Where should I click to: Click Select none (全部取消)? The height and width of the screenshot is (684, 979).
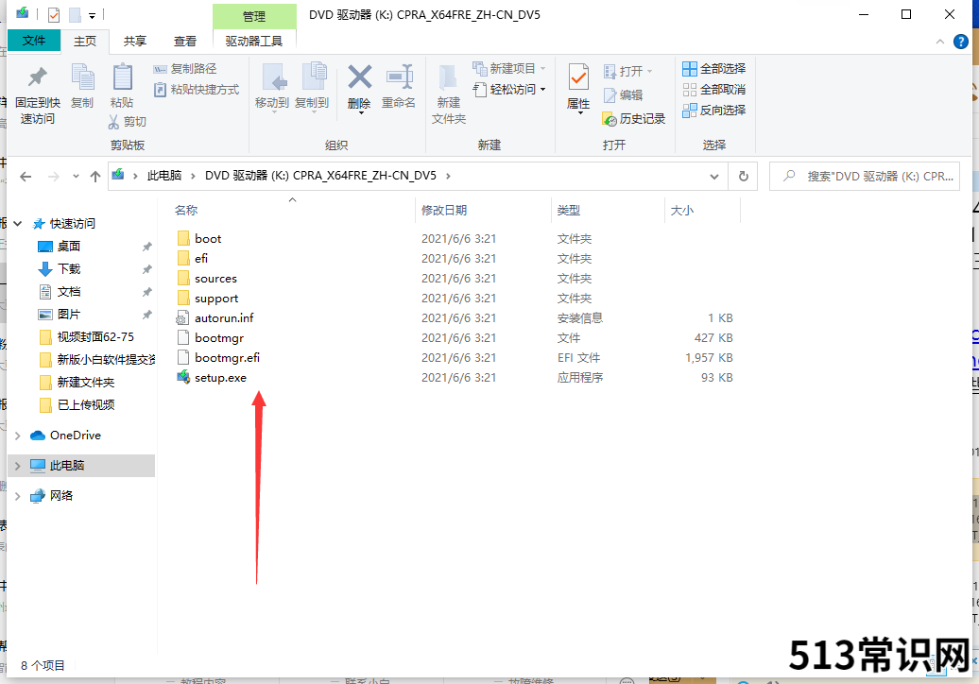[x=713, y=89]
